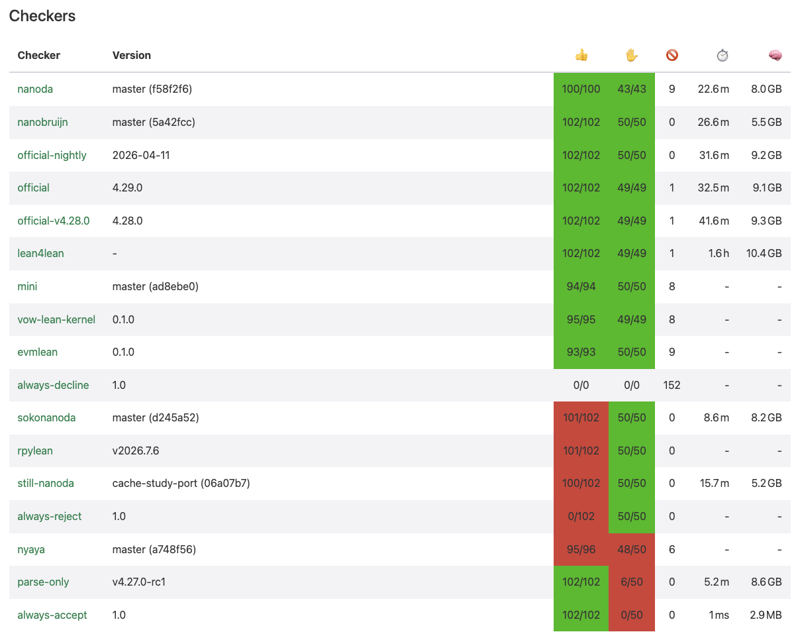Select version text v4.27.0-rc1
The image size is (800, 636).
coord(140,582)
